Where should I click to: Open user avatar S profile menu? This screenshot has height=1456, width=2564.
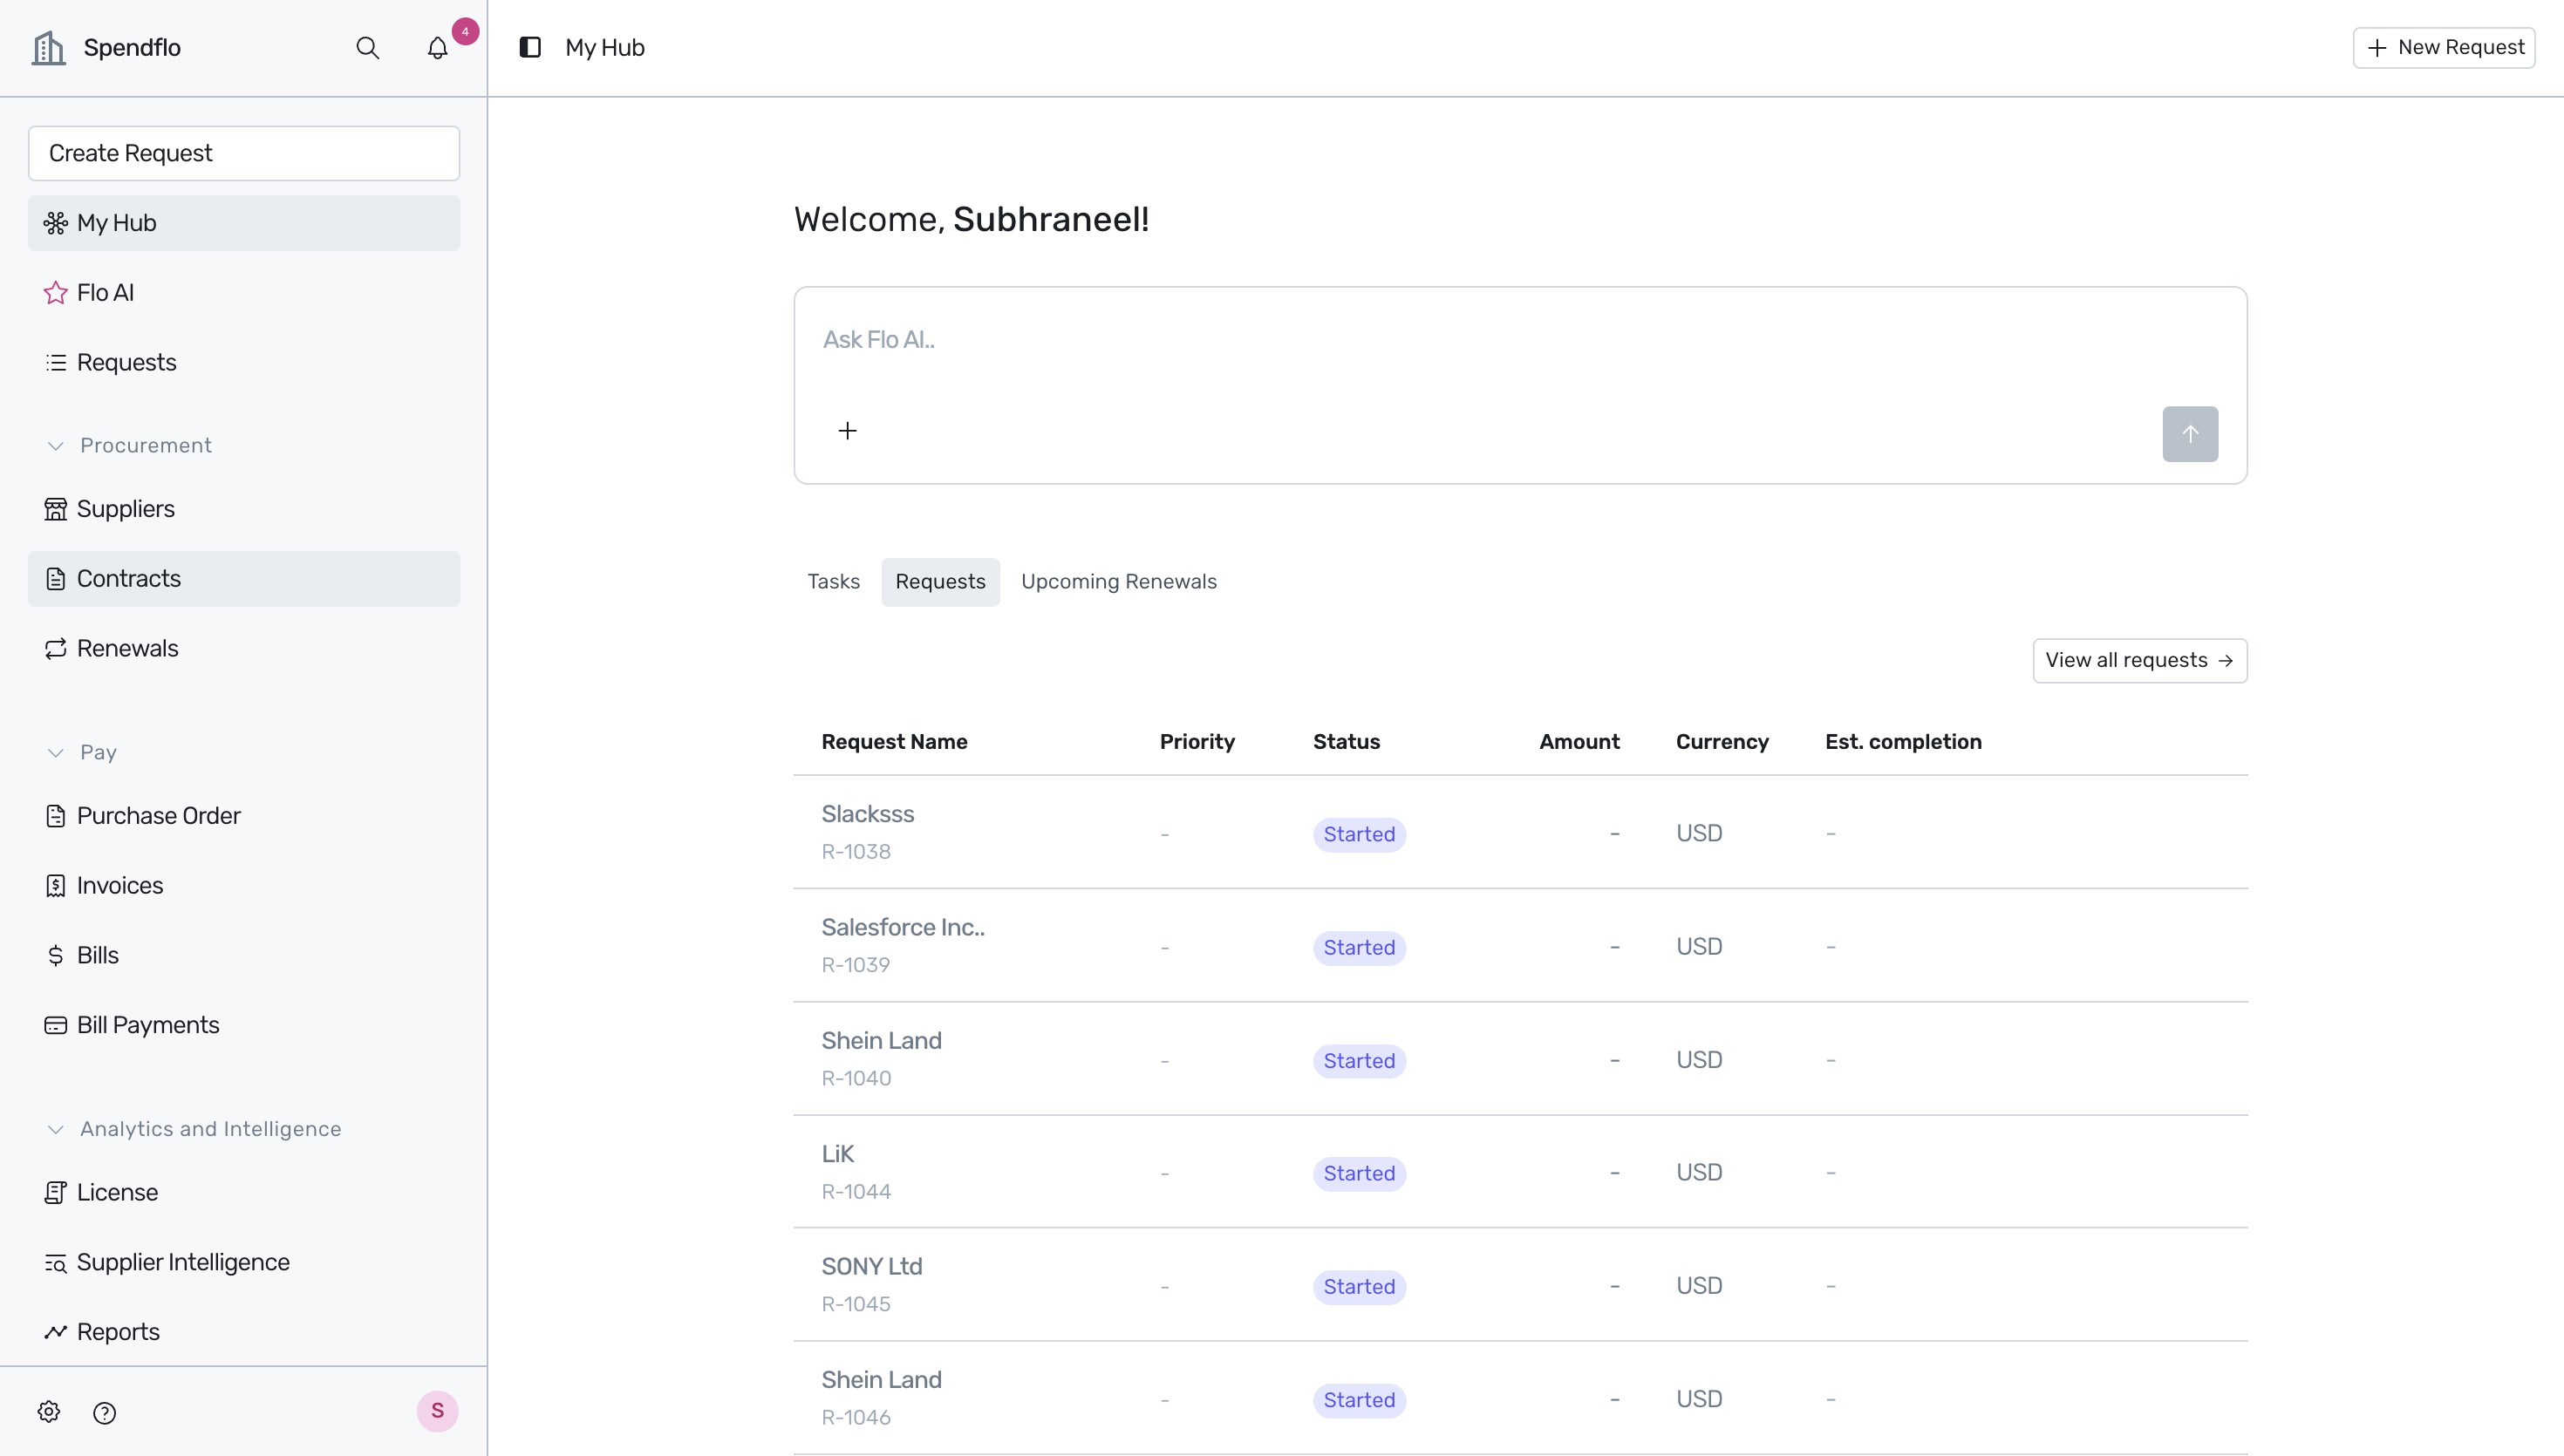[x=437, y=1411]
